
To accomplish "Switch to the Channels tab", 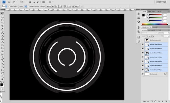I will click(152, 30).
